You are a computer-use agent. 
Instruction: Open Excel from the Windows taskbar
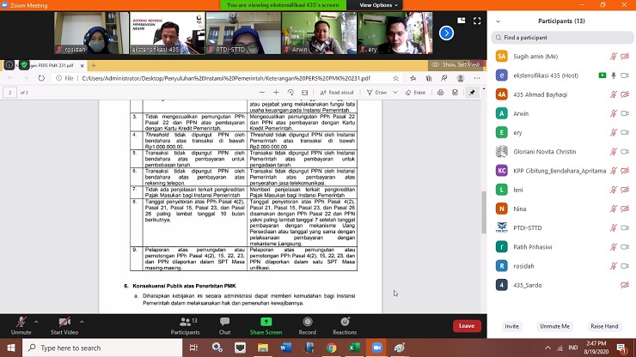click(353, 348)
